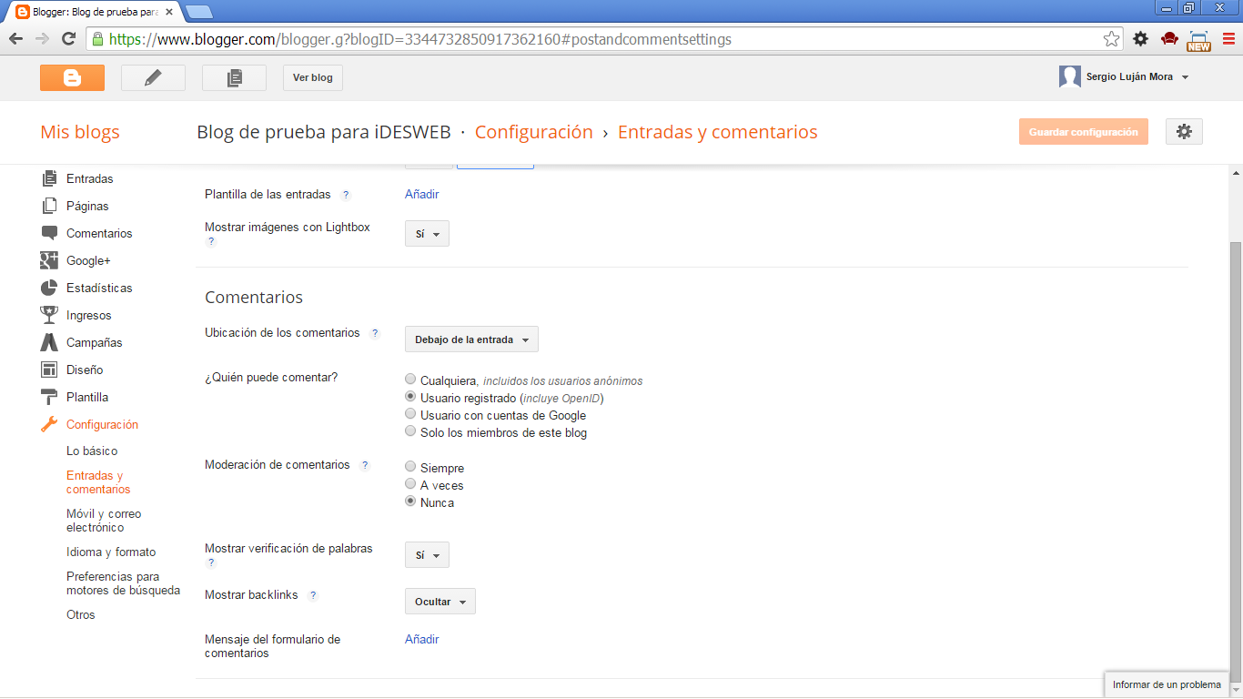Click the Ver blog button

pos(313,77)
